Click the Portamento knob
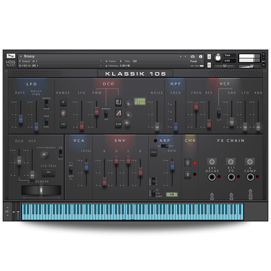 coord(46,154)
